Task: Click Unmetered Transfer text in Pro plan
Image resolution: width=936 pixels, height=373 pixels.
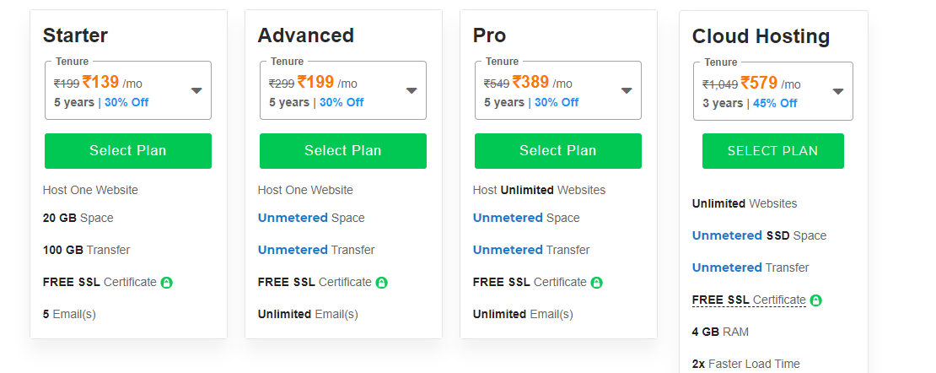Action: [531, 250]
